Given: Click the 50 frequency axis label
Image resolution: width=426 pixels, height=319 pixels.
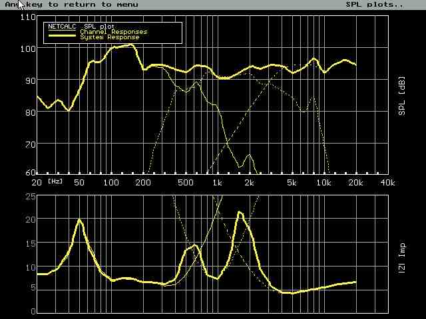Looking at the screenshot, I should click(x=79, y=183).
